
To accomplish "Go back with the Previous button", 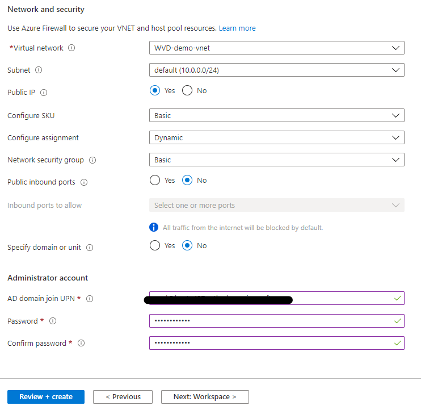I will (x=123, y=397).
